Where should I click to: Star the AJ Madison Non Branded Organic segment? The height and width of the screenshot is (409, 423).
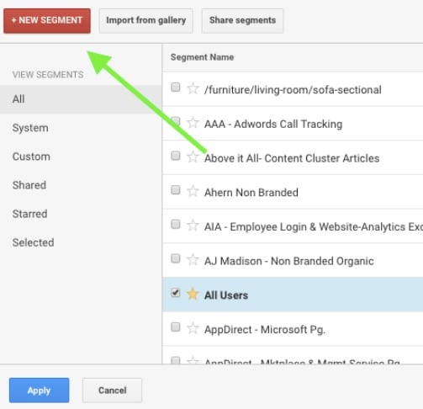click(193, 259)
